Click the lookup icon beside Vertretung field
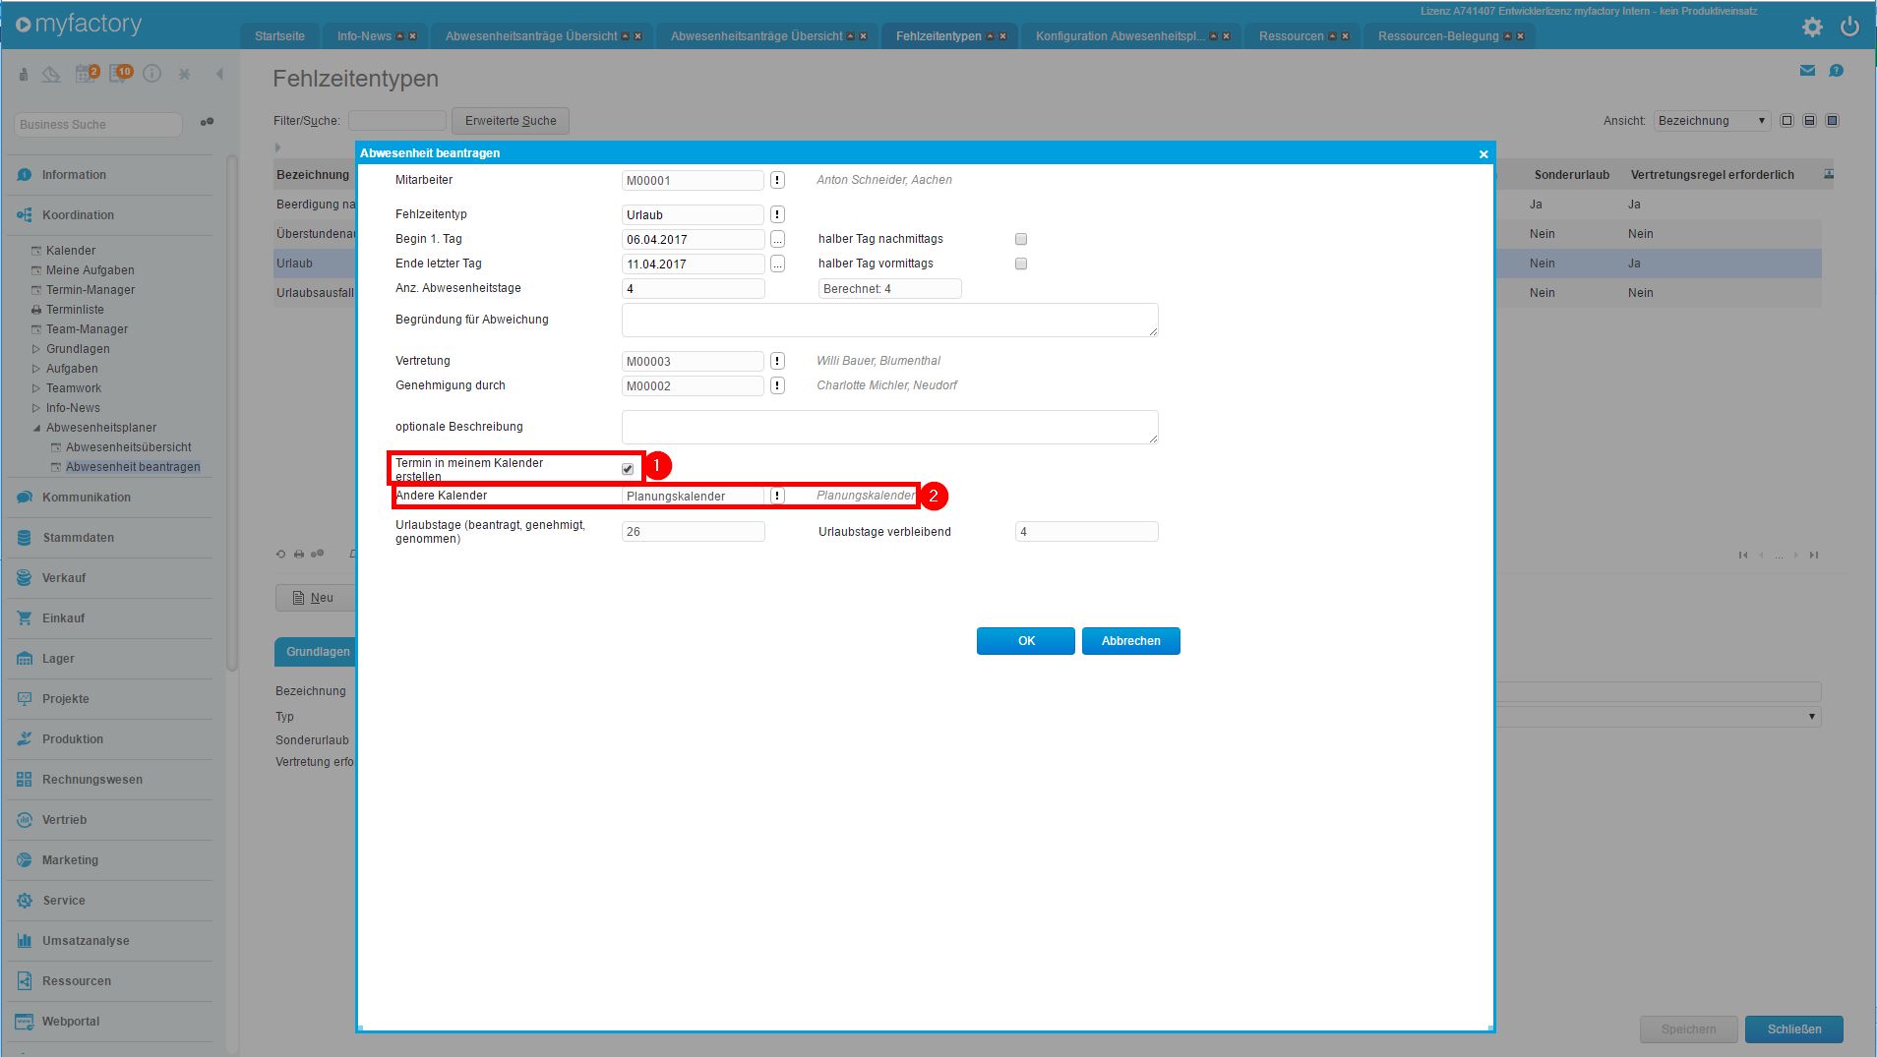 (x=777, y=361)
